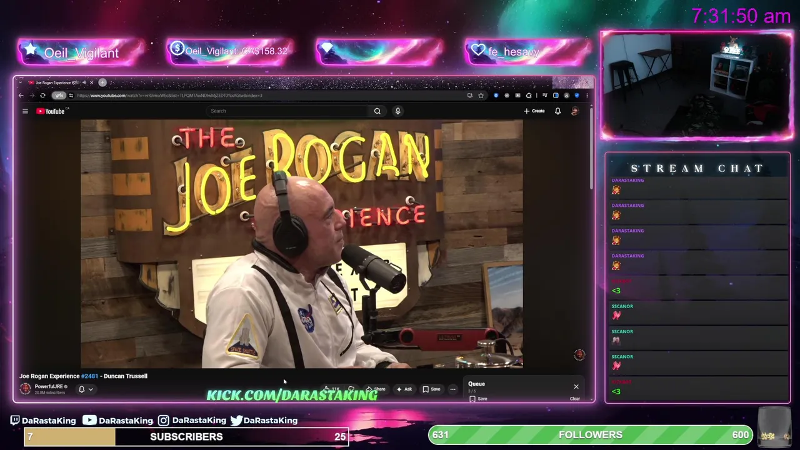Click the Ask button under the video

pyautogui.click(x=404, y=389)
